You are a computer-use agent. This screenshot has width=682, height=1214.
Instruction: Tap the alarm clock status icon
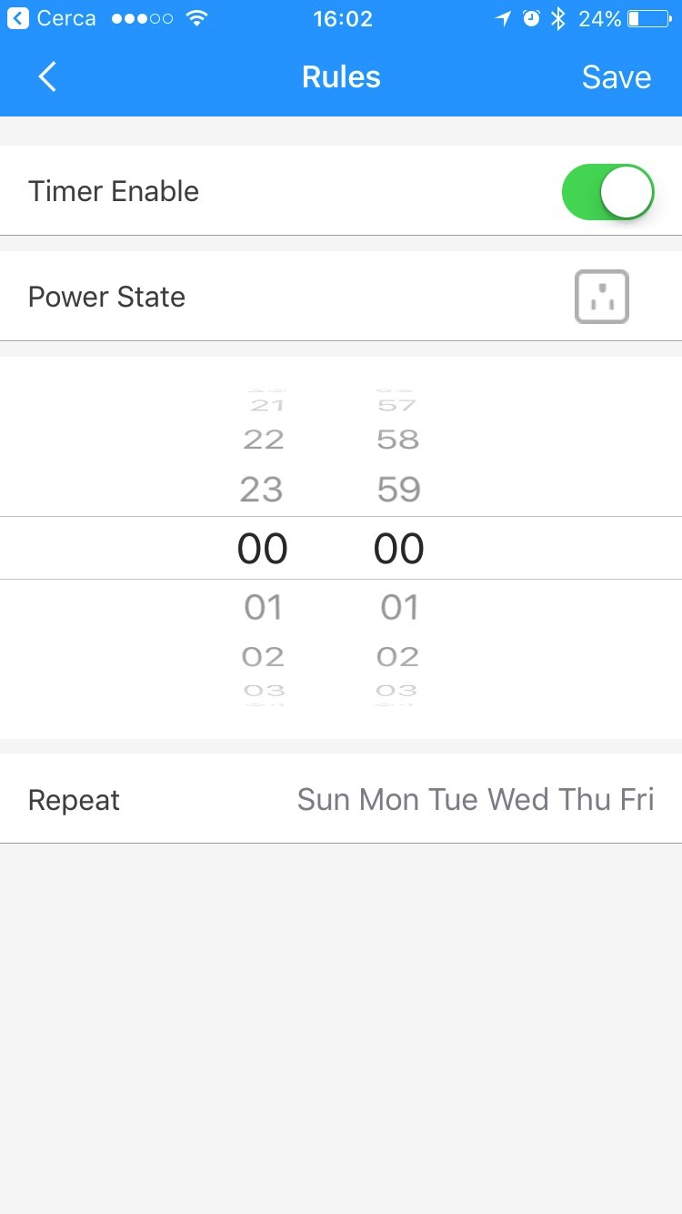click(x=531, y=18)
